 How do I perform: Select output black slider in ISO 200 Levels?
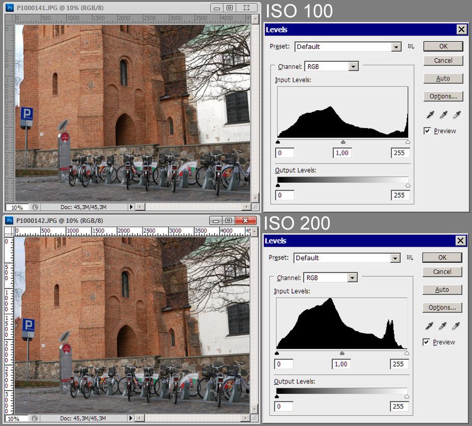tap(277, 397)
